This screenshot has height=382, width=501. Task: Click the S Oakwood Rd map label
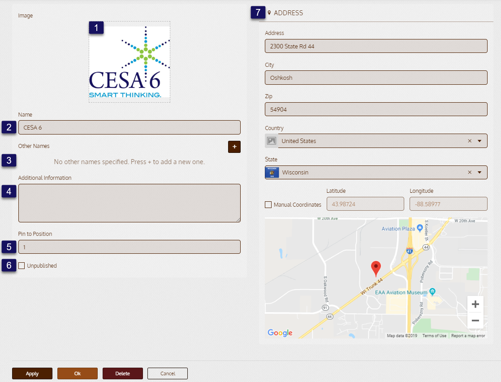click(x=326, y=289)
